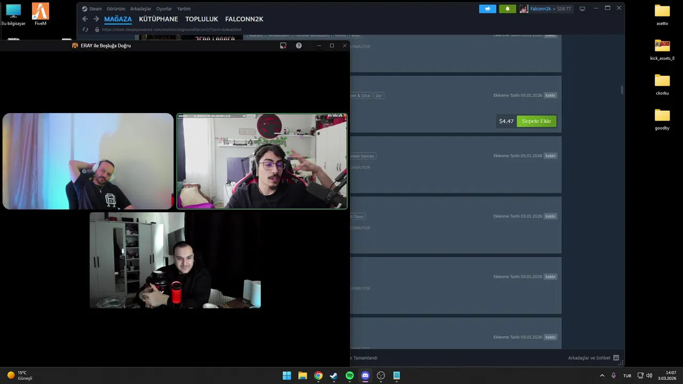Viewport: 683px width, 384px height.
Task: Open the Windows Start menu
Action: click(287, 375)
